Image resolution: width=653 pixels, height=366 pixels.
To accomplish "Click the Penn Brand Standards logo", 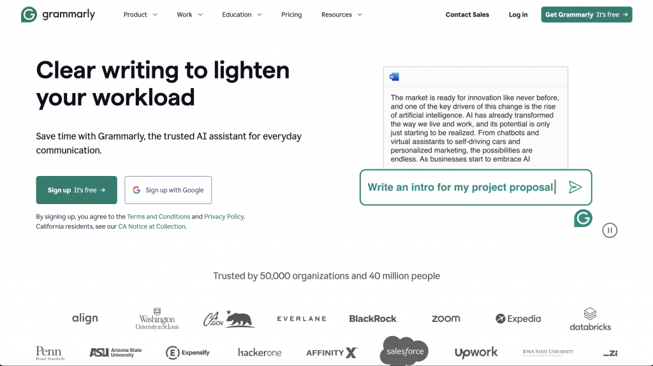I will click(50, 353).
